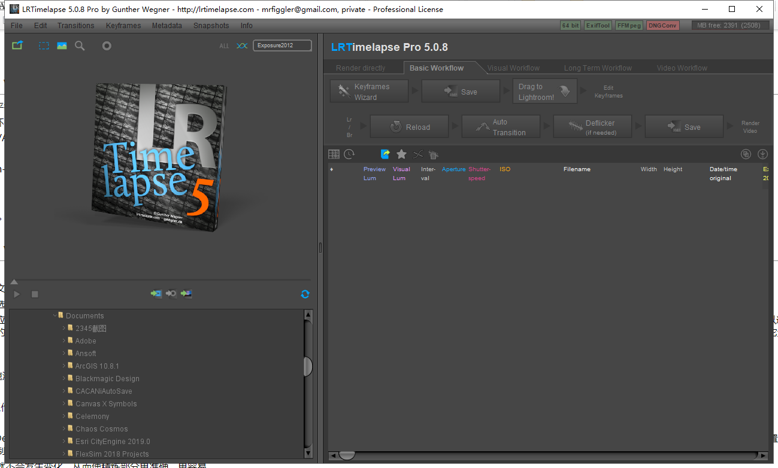This screenshot has height=468, width=778.
Task: Click the gray circle record icon
Action: (107, 45)
